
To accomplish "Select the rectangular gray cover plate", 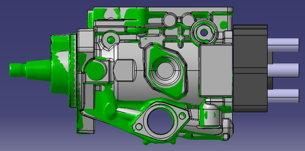I will tap(216, 70).
